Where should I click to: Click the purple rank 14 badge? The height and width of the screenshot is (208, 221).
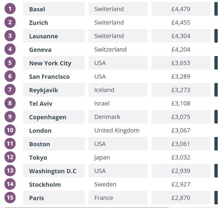click(10, 184)
